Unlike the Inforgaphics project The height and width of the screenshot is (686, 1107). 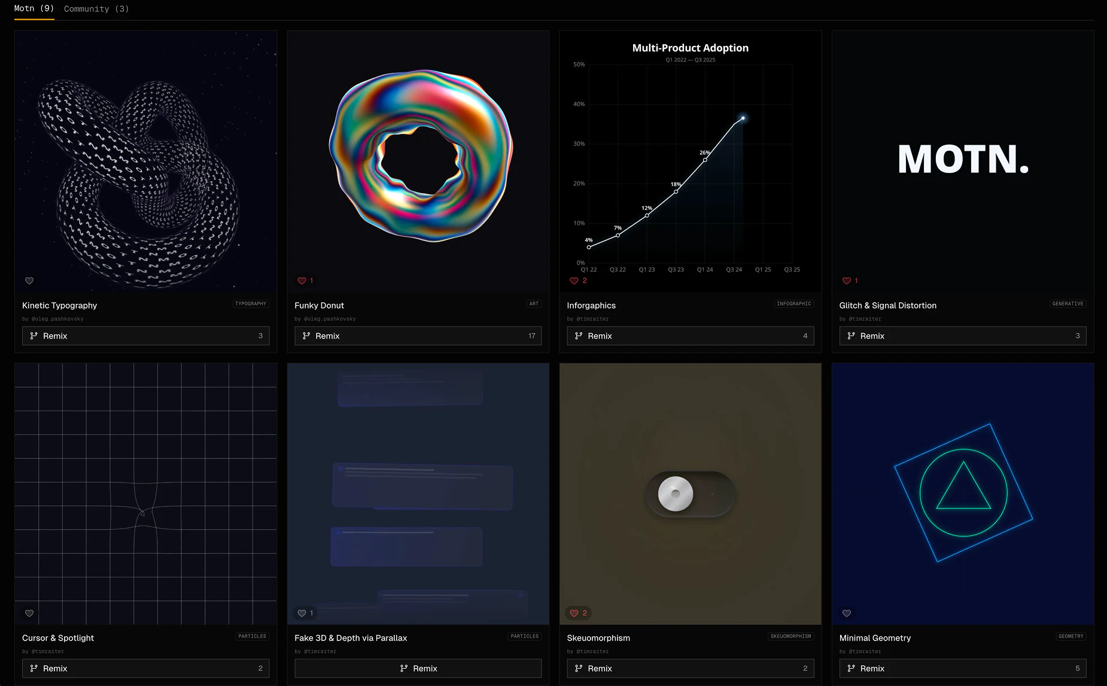coord(574,281)
